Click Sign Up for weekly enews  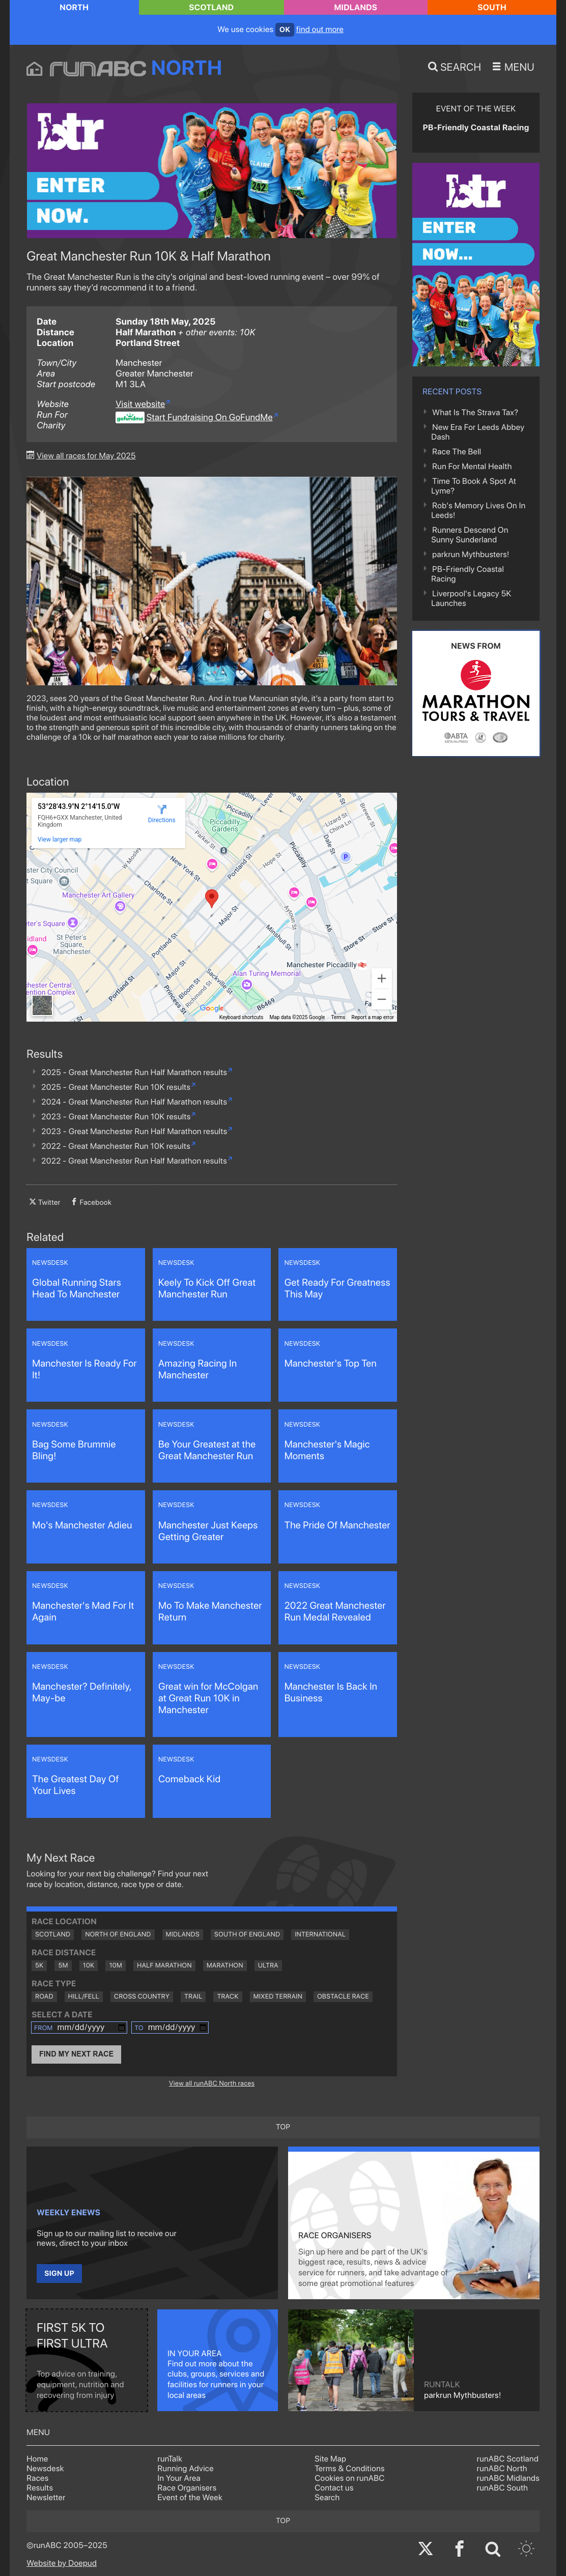(59, 2273)
